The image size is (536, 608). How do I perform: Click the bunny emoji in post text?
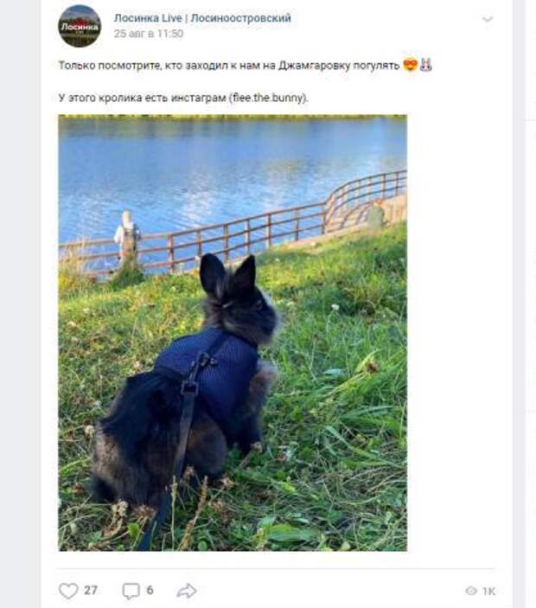click(x=426, y=65)
